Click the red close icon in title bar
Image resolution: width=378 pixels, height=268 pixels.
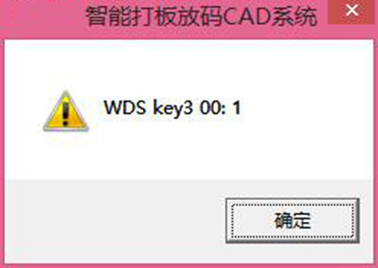click(x=352, y=11)
